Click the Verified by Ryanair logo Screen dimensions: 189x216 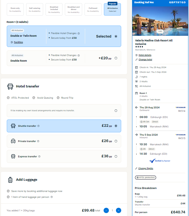coord(160,161)
